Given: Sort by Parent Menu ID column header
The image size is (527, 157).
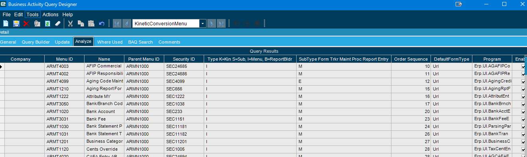Looking at the screenshot, I should [x=144, y=59].
